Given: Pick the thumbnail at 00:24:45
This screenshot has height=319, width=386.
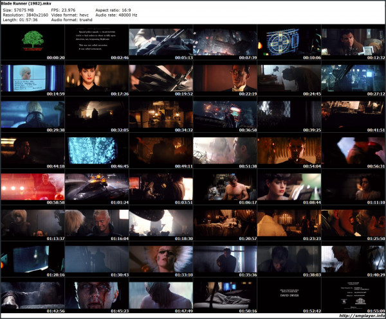Looking at the screenshot, I should tap(289, 78).
